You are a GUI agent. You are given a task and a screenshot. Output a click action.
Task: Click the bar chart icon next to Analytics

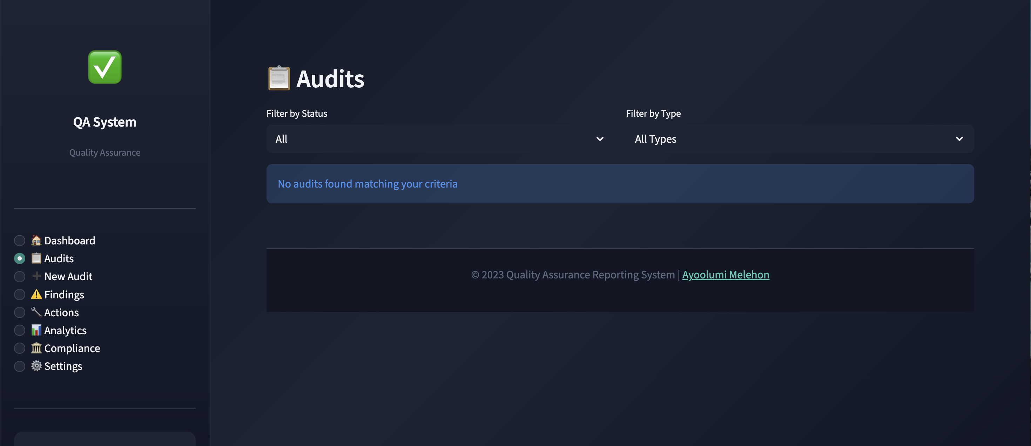point(36,330)
